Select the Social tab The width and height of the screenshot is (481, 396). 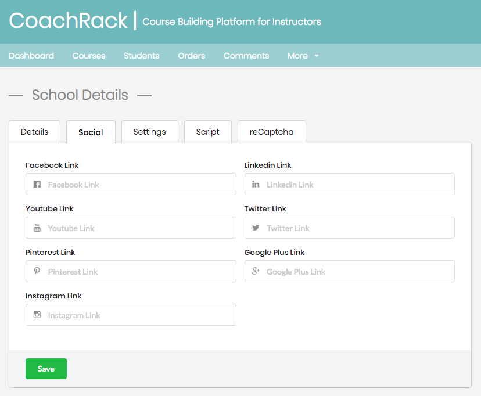click(91, 132)
